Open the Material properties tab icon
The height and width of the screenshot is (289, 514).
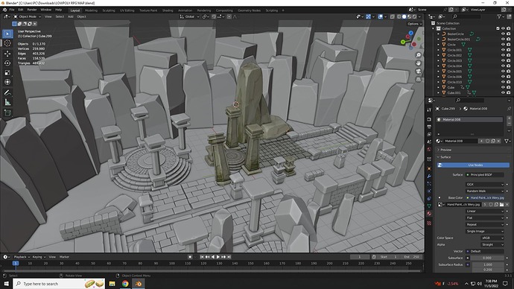[429, 214]
